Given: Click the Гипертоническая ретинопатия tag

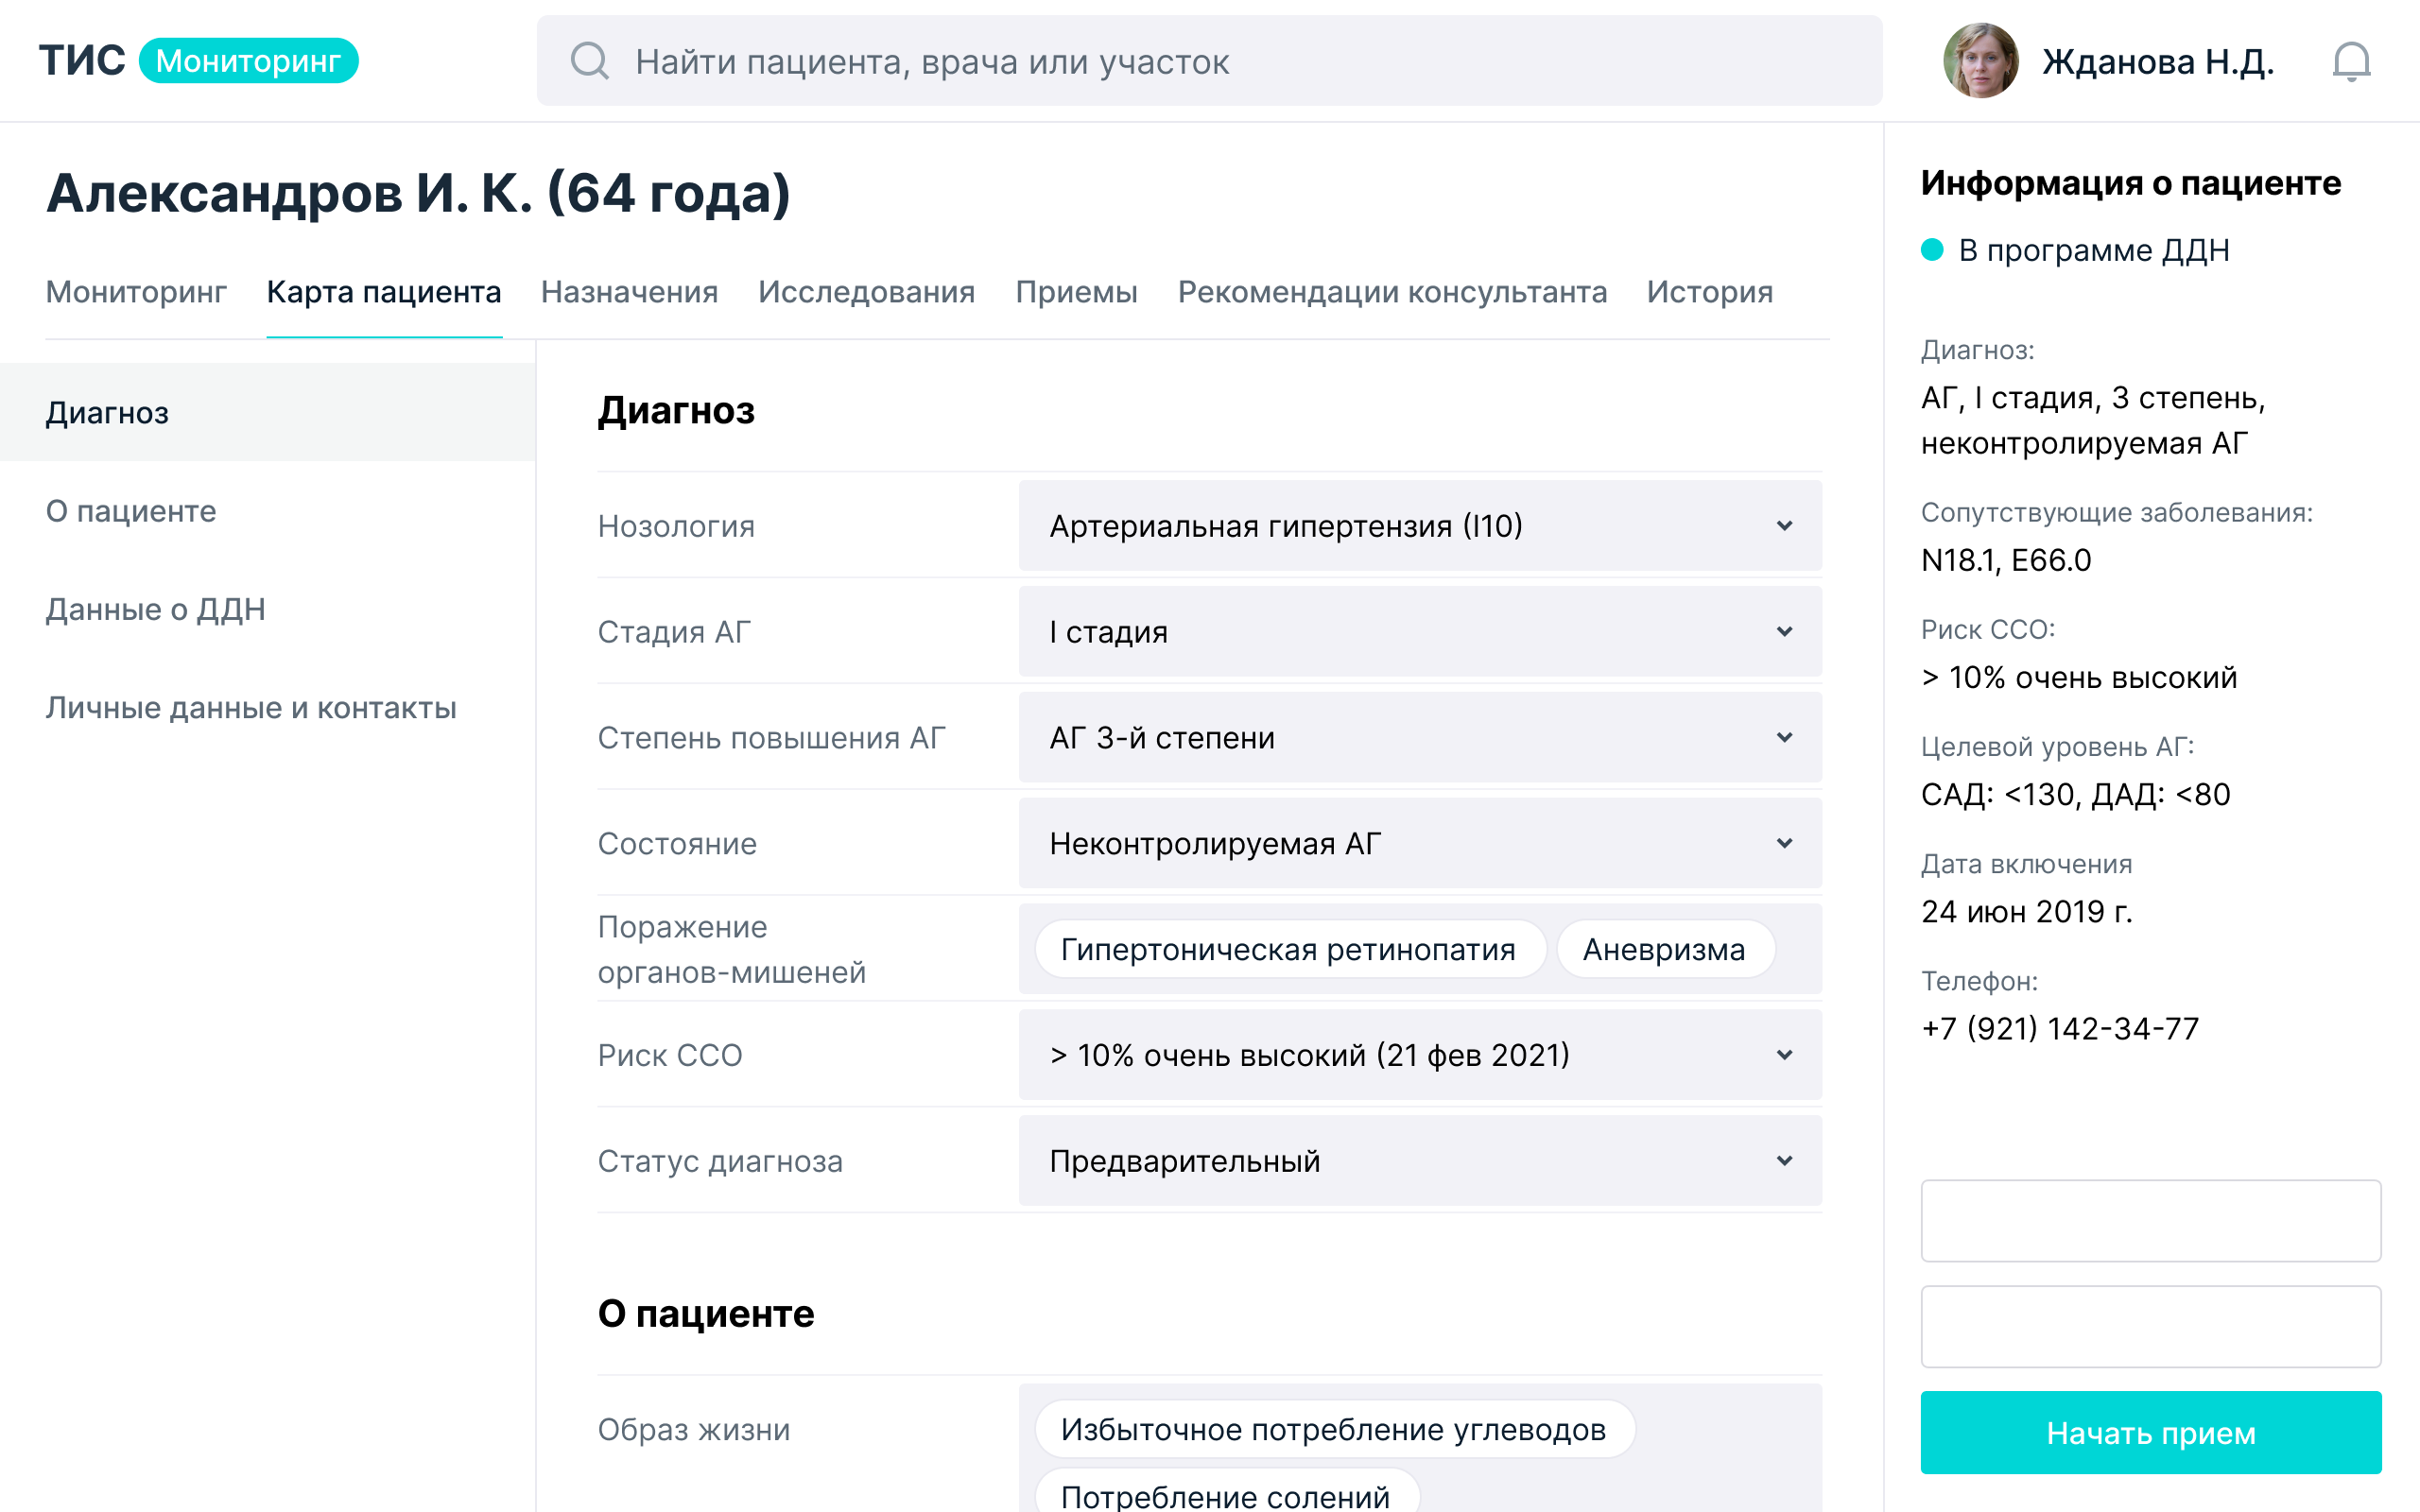Looking at the screenshot, I should pyautogui.click(x=1288, y=949).
